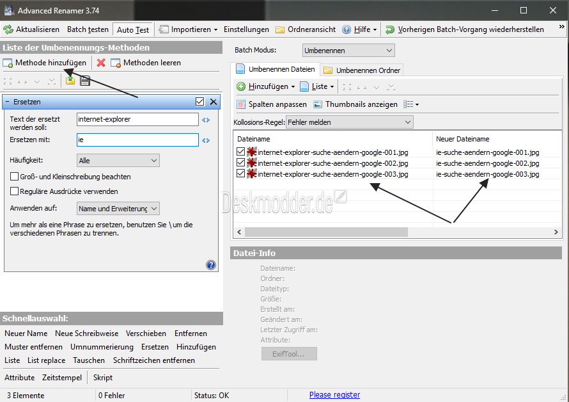Enable Groß- und Kleinschreibung beachten
The width and height of the screenshot is (569, 402).
point(14,177)
